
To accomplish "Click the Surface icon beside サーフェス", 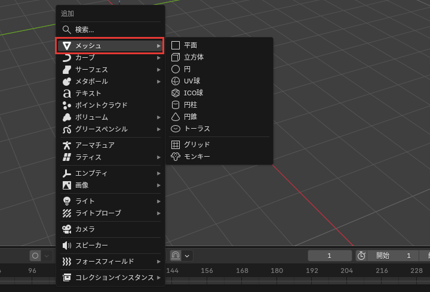I will (67, 70).
